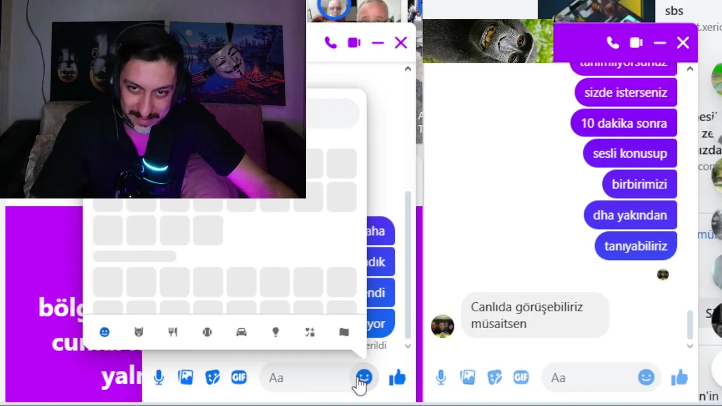
Task: Click the 'tanıyabiliriz' message bubble
Action: (x=636, y=246)
